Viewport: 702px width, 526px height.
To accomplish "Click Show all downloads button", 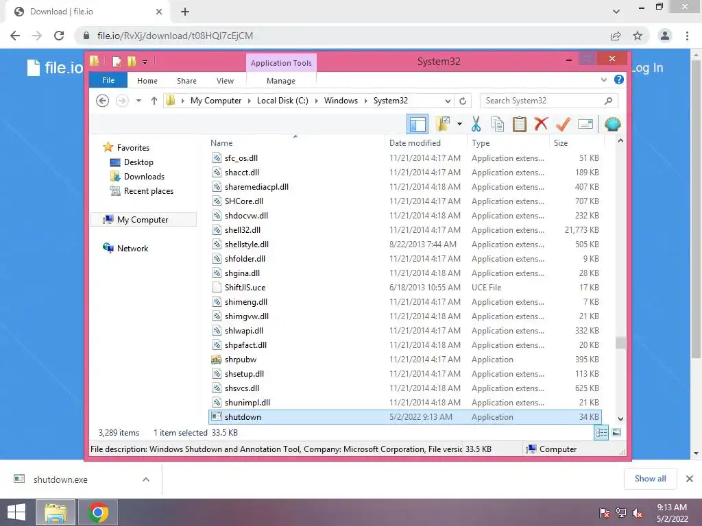I will [650, 479].
